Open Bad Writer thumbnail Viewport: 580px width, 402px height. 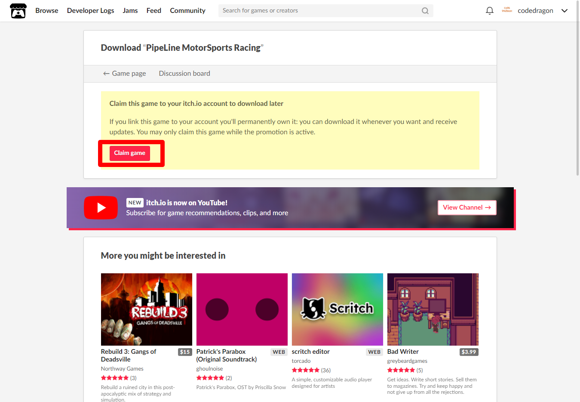[433, 309]
